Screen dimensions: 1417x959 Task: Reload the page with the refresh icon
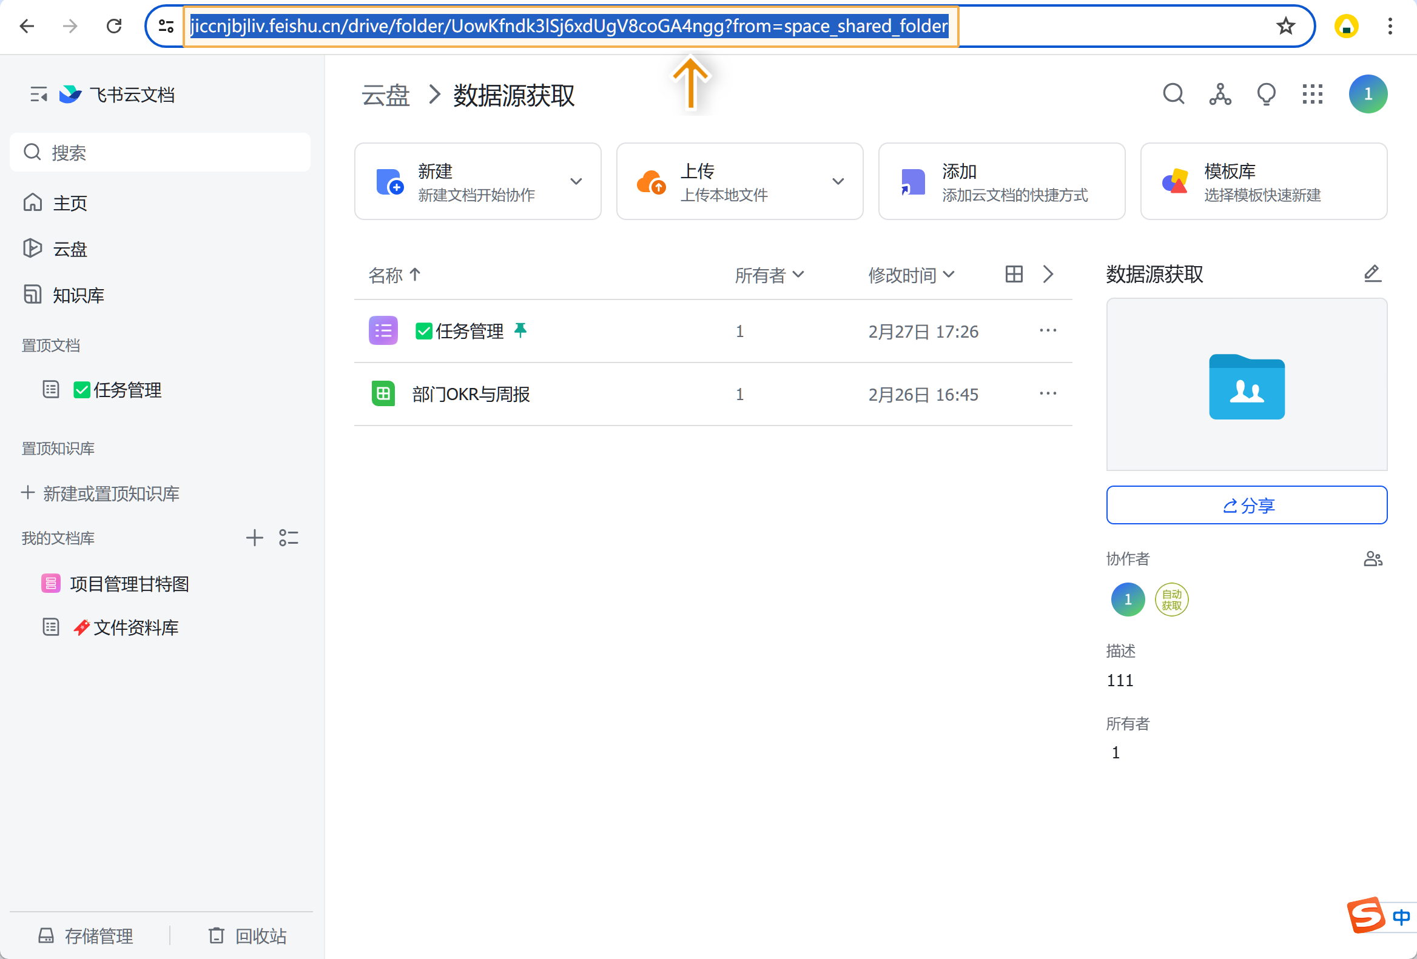pyautogui.click(x=114, y=26)
